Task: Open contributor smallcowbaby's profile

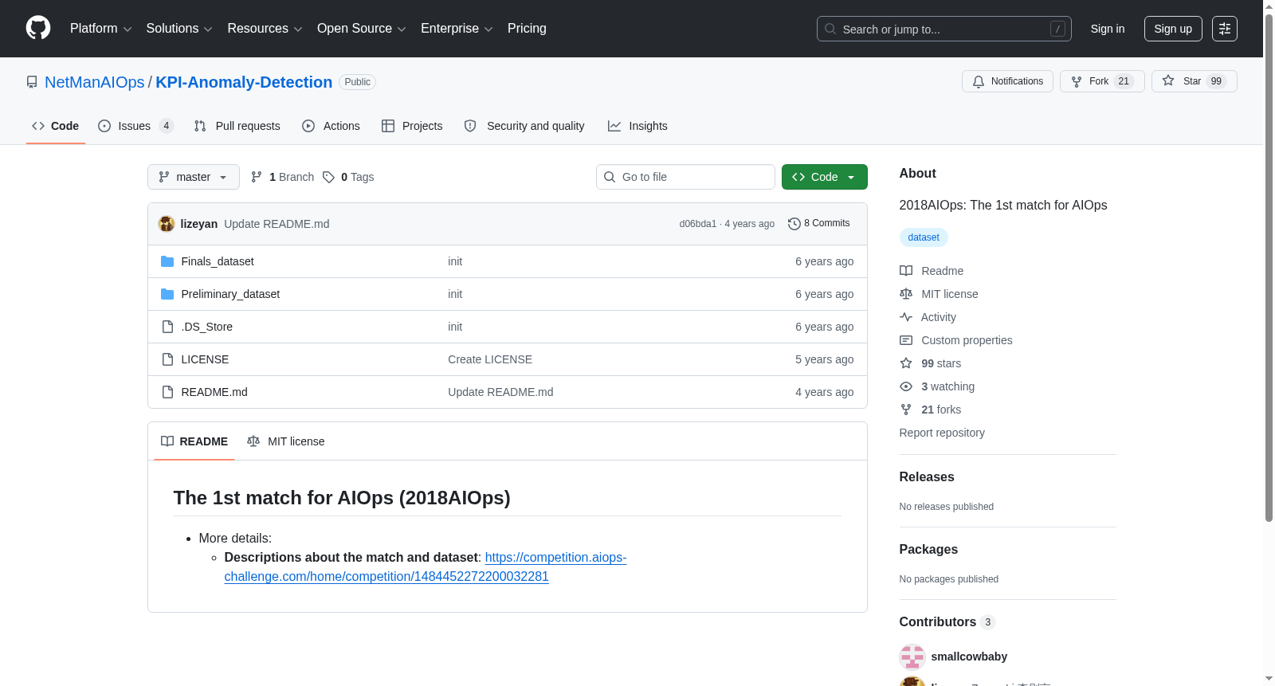Action: coord(969,657)
